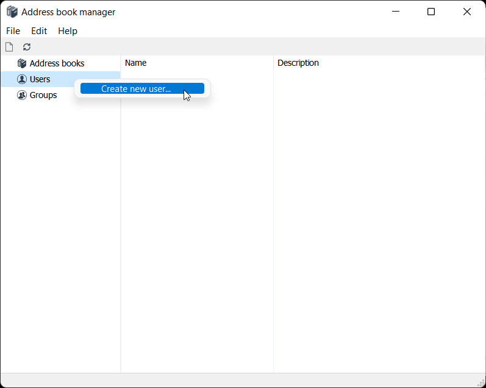486x388 pixels.
Task: Click the Address books icon in tree
Action: pos(22,63)
